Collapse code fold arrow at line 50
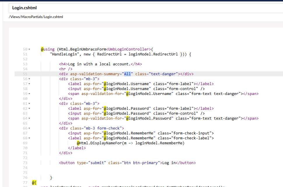Image resolution: width=283 pixels, height=187 pixels. (29, 49)
